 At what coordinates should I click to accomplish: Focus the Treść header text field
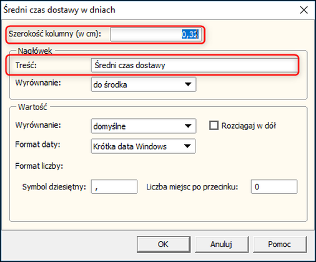pyautogui.click(x=194, y=66)
